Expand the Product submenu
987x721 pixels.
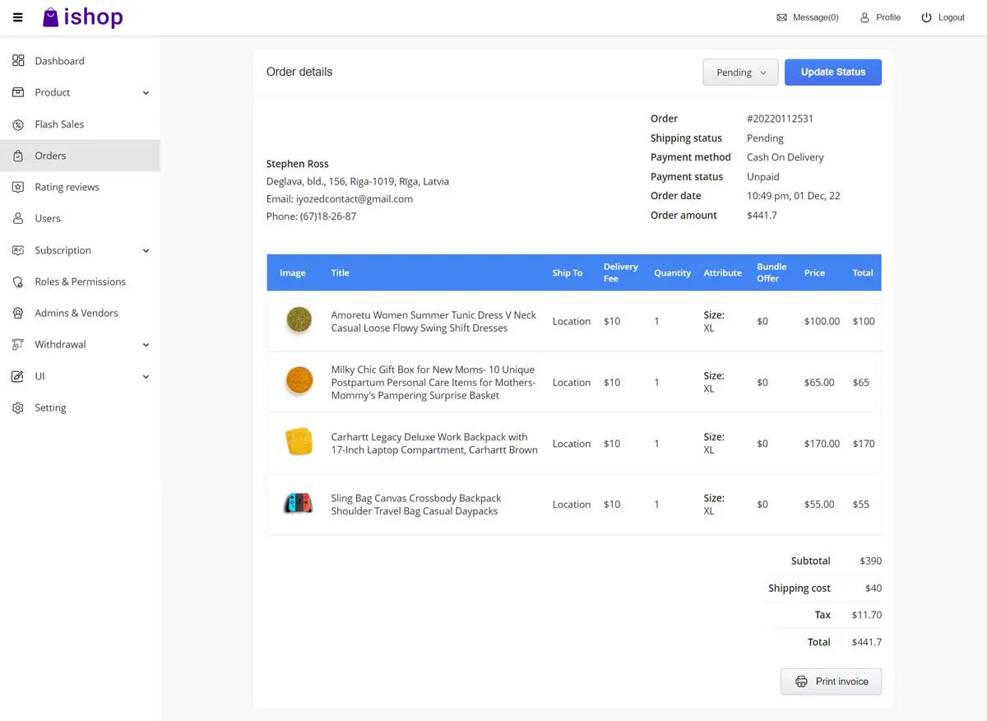146,93
